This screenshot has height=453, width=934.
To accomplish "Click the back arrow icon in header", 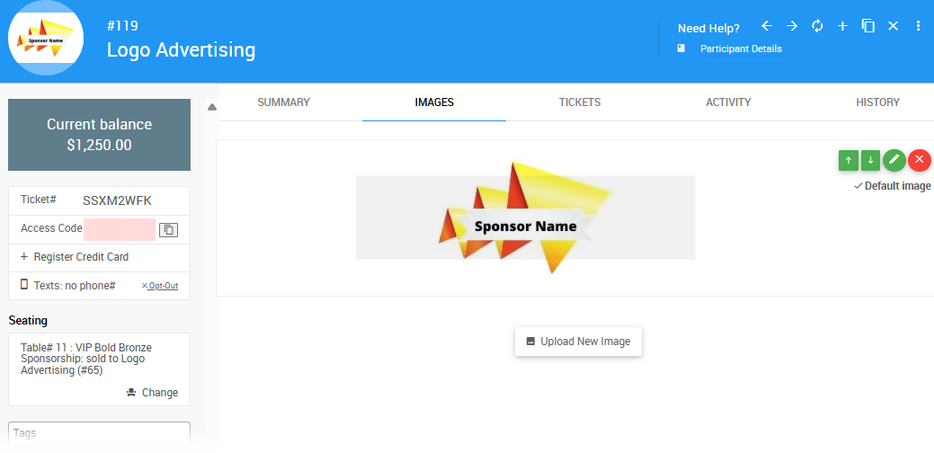I will coord(766,26).
